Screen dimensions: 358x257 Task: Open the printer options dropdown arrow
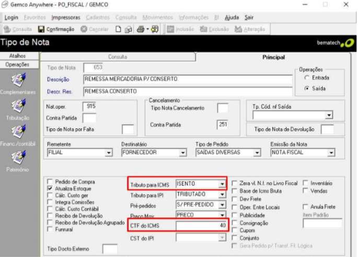tap(148, 29)
